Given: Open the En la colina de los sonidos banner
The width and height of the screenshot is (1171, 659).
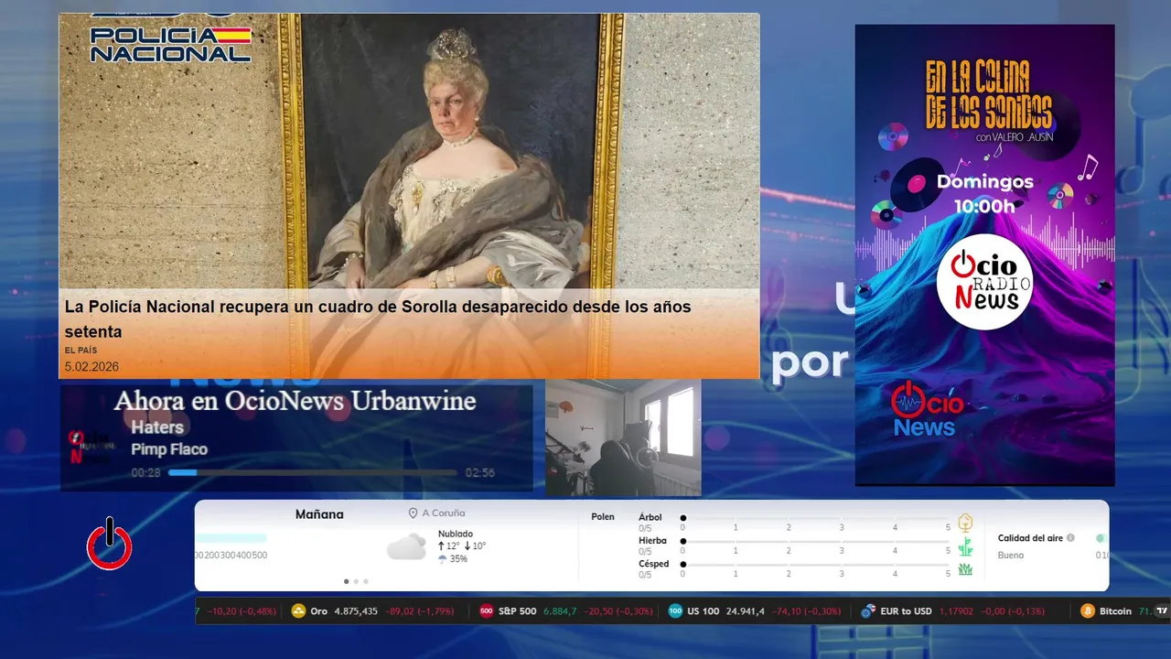Looking at the screenshot, I should [984, 254].
